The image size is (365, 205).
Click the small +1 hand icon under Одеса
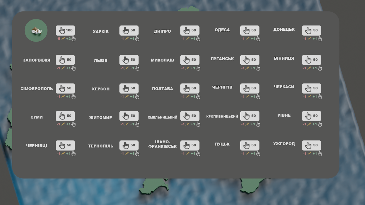coord(258,39)
